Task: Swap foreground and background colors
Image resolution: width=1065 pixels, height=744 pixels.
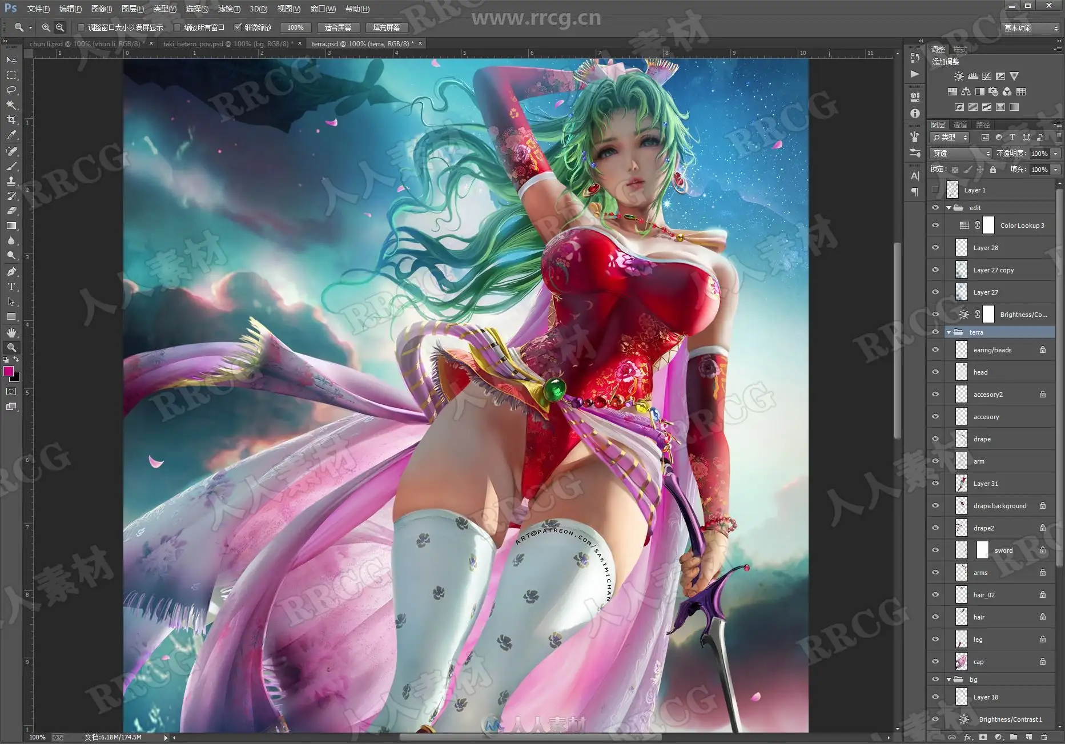Action: pos(16,360)
